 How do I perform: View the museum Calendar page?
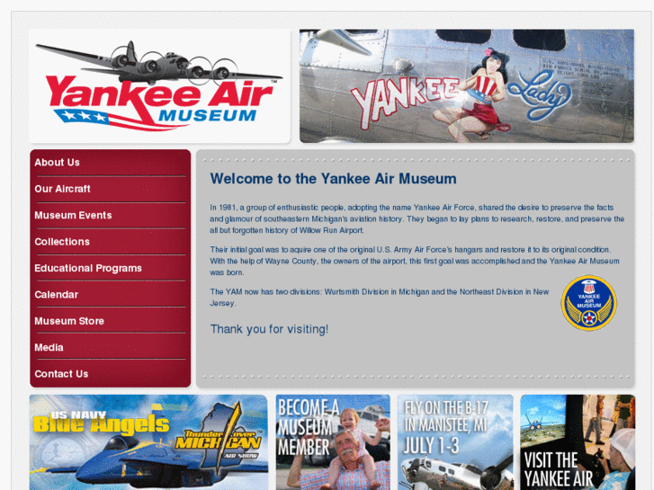coord(57,295)
